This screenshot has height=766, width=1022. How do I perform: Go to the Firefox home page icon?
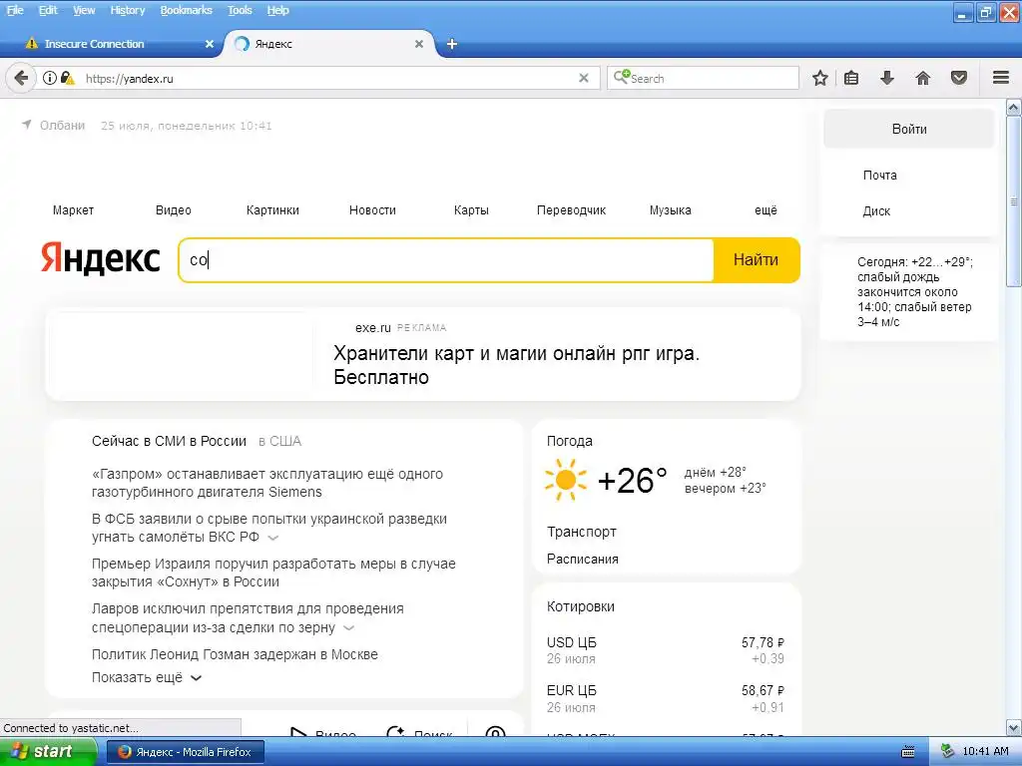[x=922, y=78]
